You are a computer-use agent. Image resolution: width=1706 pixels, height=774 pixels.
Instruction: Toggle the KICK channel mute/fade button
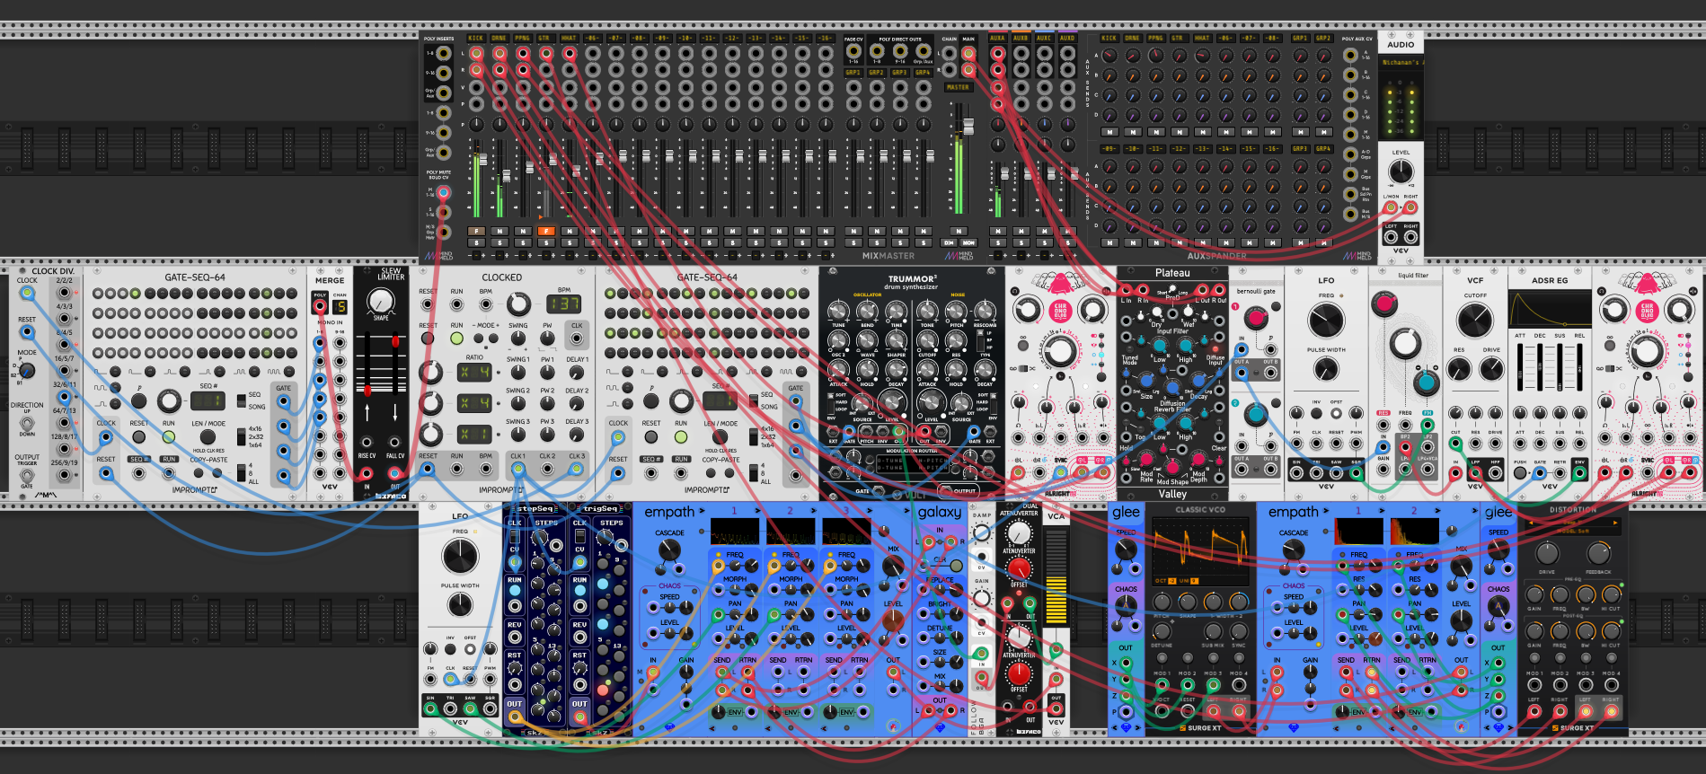point(476,231)
